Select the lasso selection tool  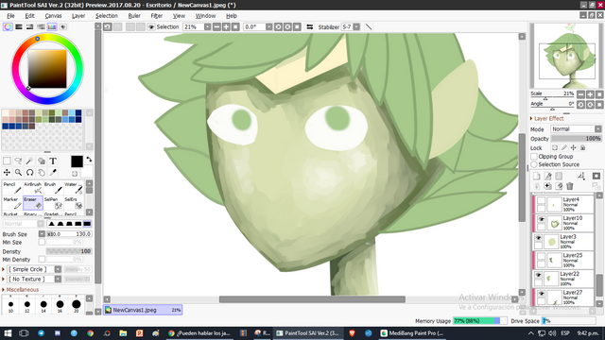pyautogui.click(x=18, y=161)
